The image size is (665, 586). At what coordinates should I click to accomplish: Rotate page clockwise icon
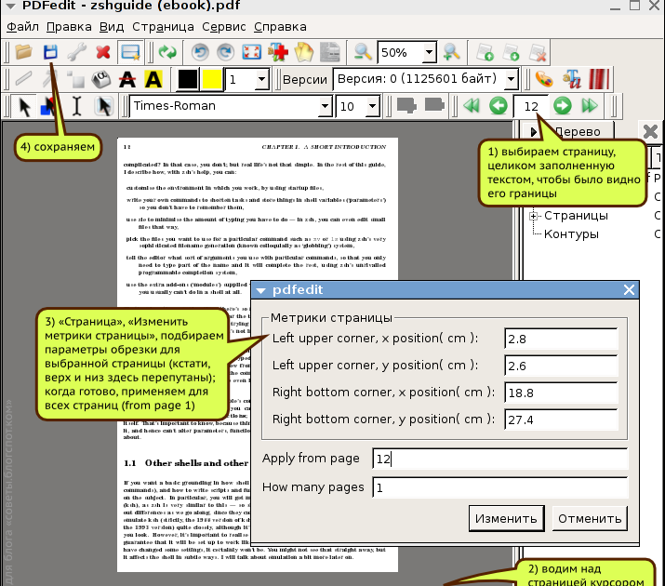[x=226, y=52]
